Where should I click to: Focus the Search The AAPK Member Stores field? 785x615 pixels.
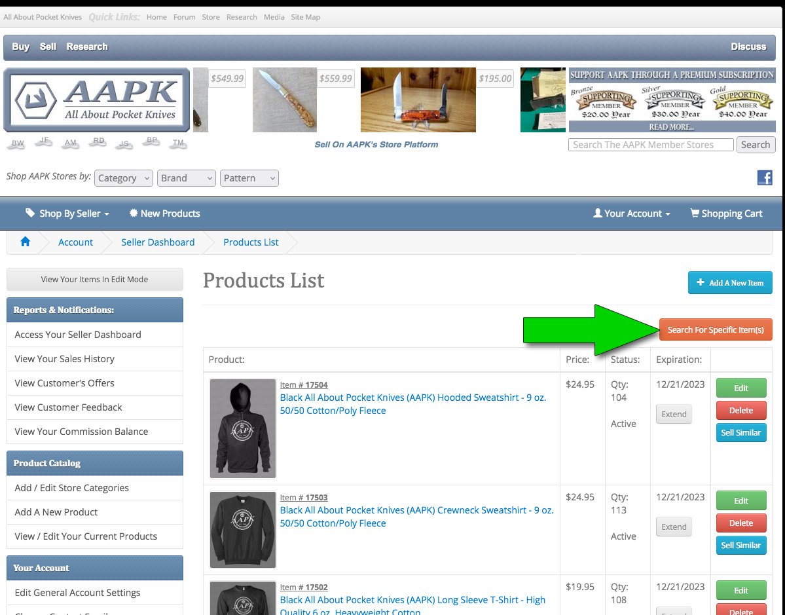[651, 145]
